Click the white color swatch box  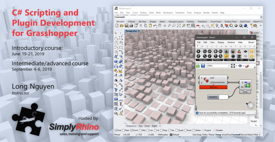tap(223, 97)
